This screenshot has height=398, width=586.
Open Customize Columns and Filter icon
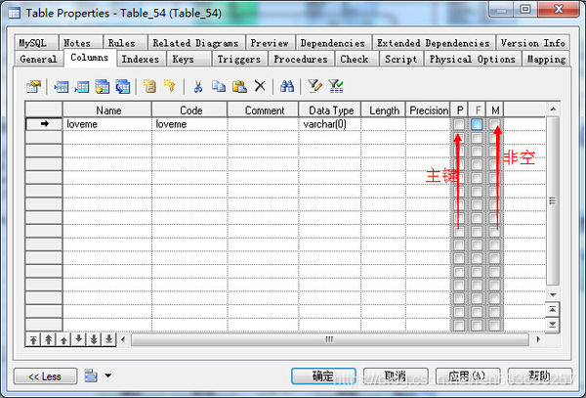pos(314,87)
